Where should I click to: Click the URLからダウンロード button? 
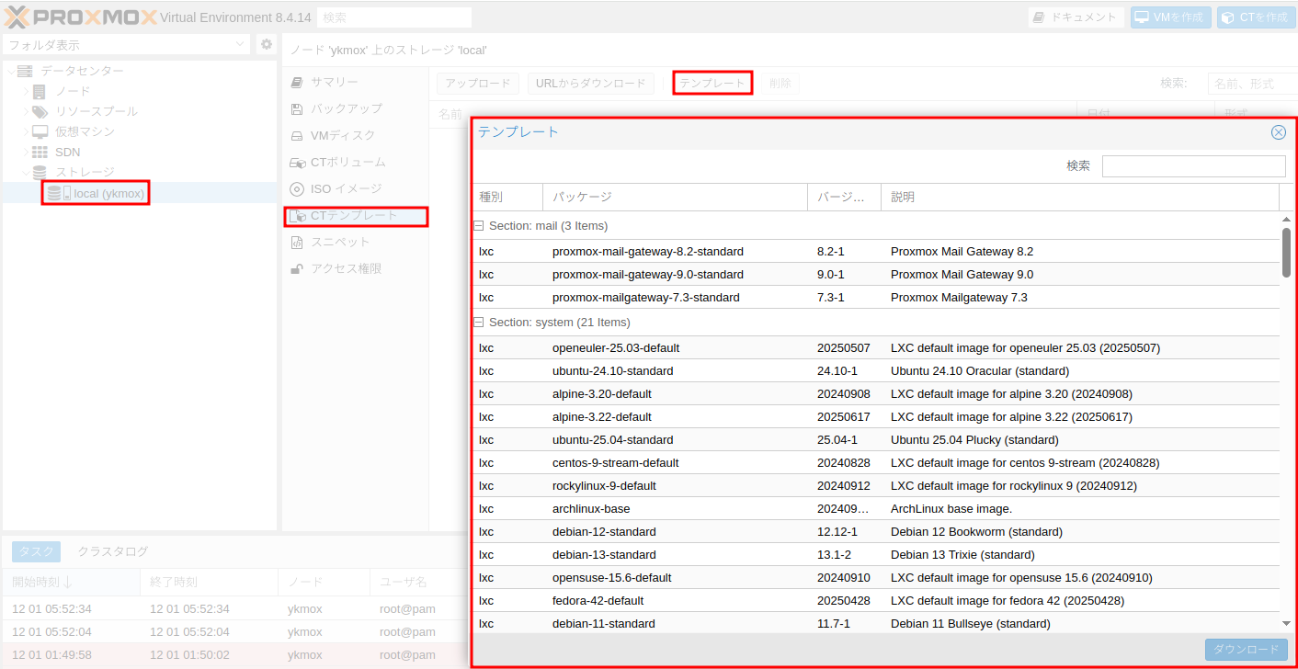click(x=591, y=83)
